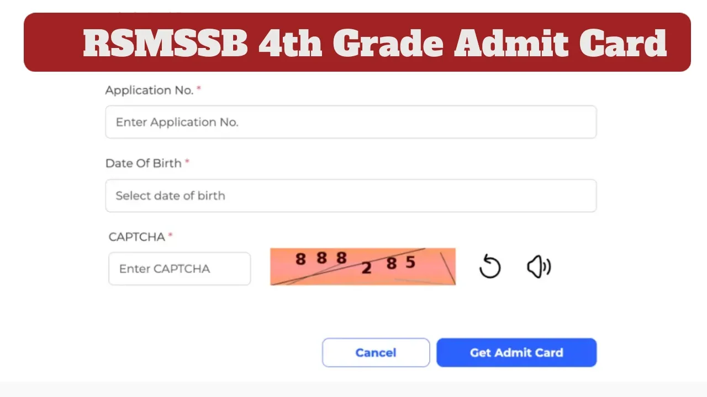707x397 pixels.
Task: Focus the Enter Application No. field
Action: 351,122
